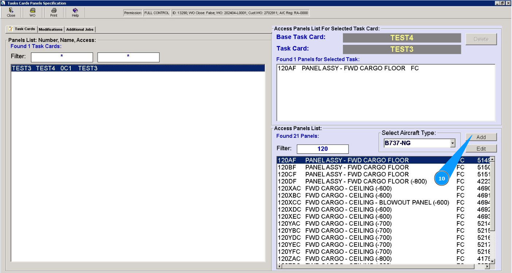Restore the Tasks Cards Panels Specification window
Image resolution: width=512 pixels, height=273 pixels.
(503, 3)
